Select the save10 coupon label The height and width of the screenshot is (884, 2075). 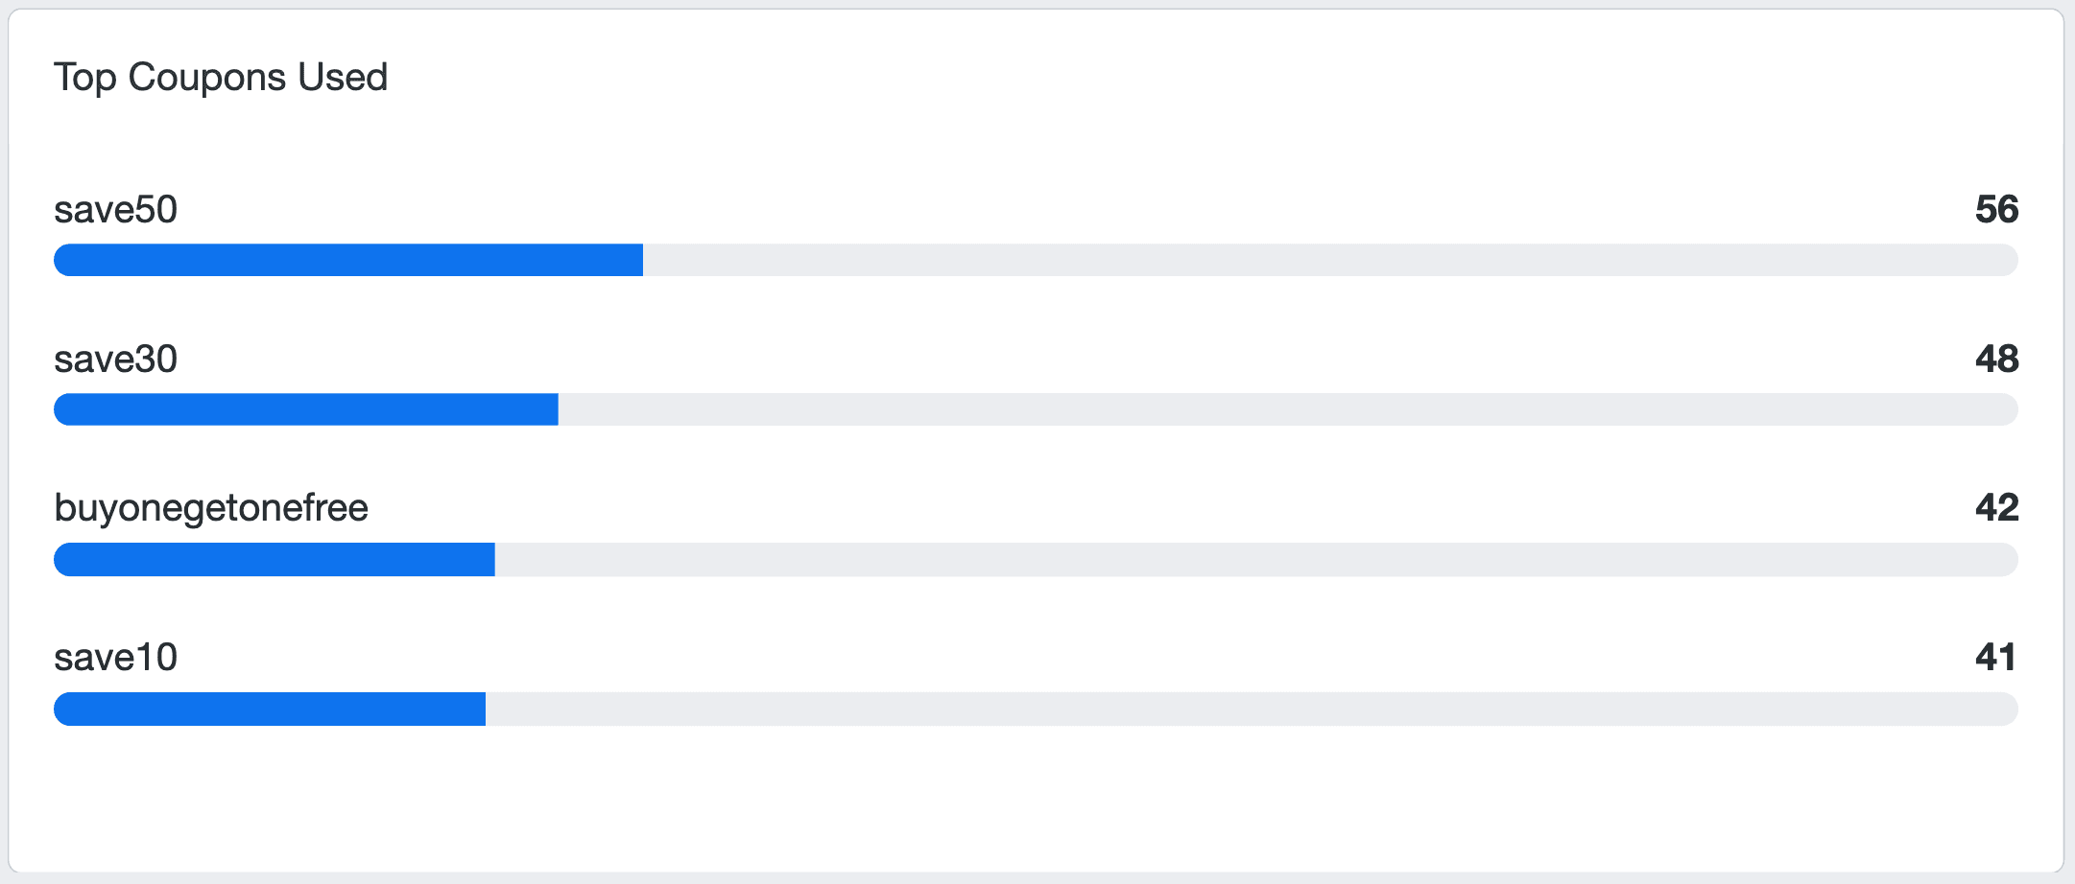[115, 658]
